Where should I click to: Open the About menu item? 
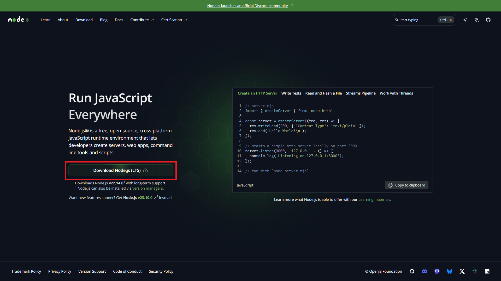point(63,20)
